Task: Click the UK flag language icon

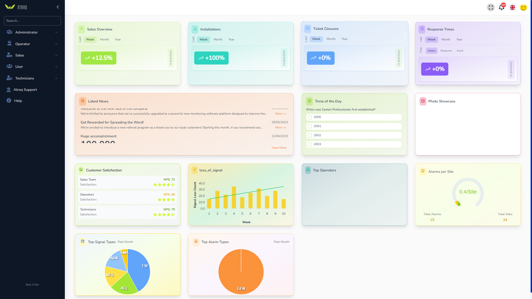Action: click(x=513, y=7)
